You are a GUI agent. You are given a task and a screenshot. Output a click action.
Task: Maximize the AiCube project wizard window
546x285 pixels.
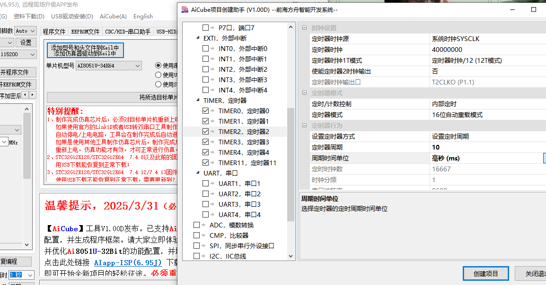(534, 9)
